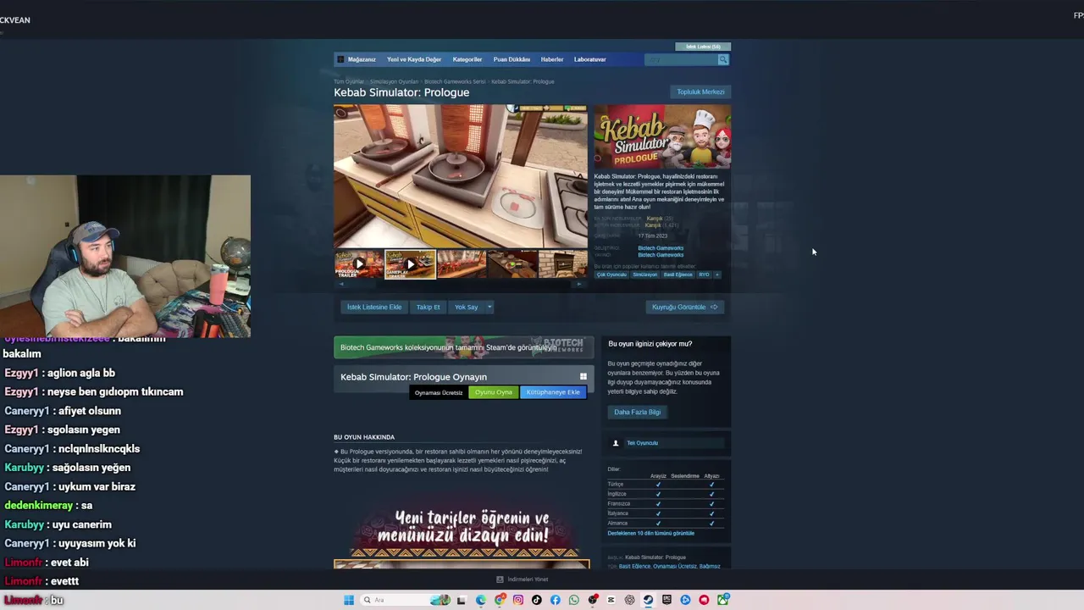Open the Haberler tab

click(552, 59)
